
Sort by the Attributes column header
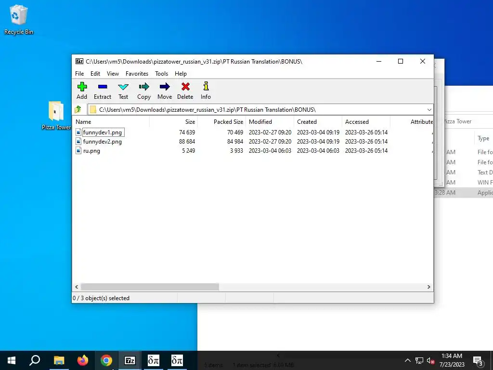tap(412, 122)
